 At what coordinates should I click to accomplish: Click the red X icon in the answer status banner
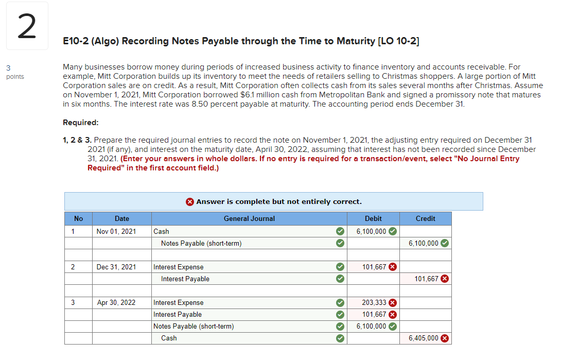(189, 202)
